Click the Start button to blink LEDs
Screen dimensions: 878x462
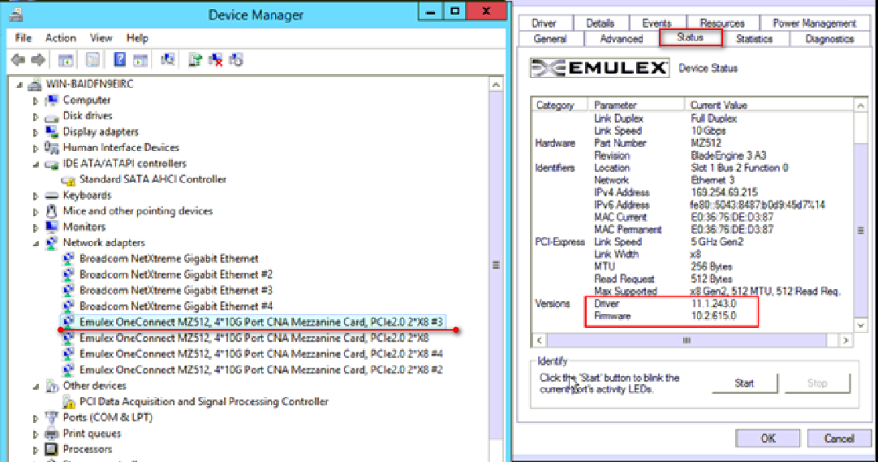[x=744, y=383]
